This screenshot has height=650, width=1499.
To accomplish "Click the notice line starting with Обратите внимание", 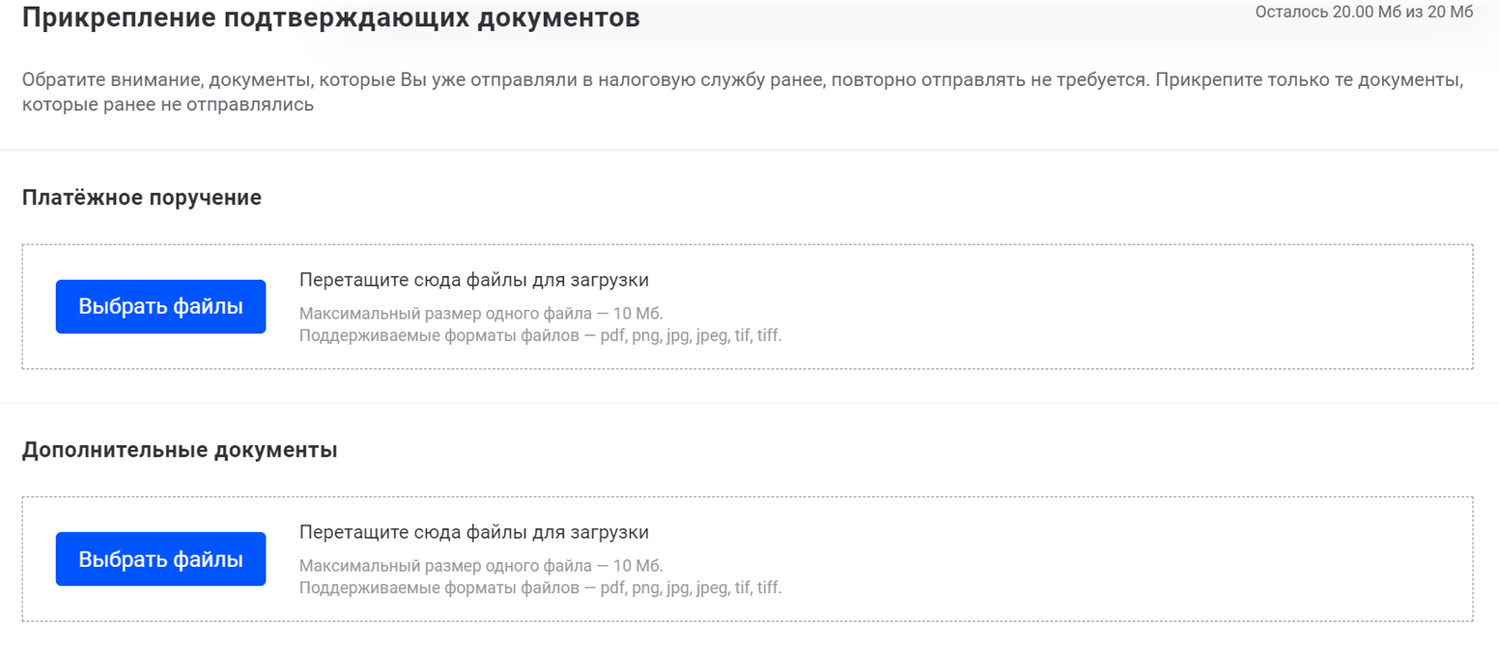I will coord(741,79).
